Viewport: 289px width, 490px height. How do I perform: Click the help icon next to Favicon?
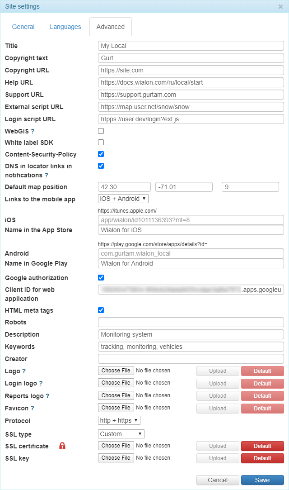pyautogui.click(x=33, y=408)
